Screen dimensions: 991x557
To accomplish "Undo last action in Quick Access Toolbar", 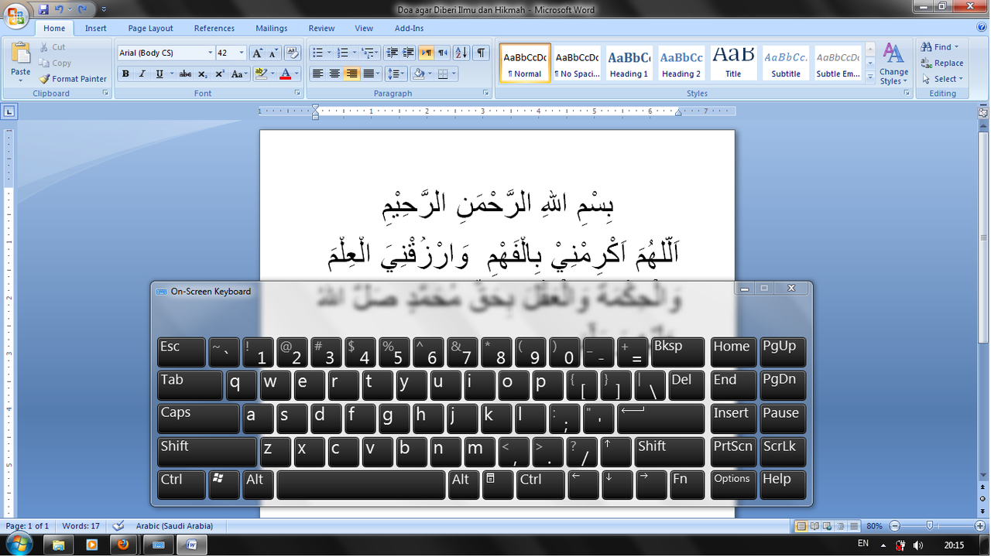I will click(x=59, y=9).
